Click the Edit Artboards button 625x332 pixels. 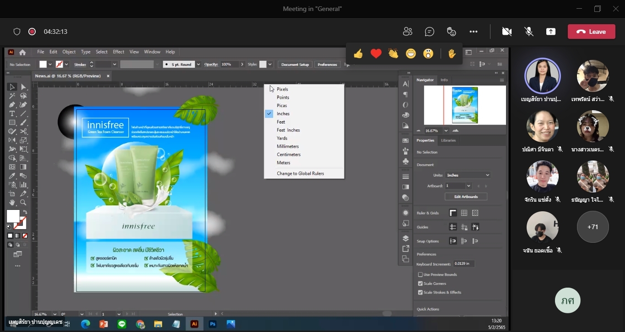pos(466,197)
